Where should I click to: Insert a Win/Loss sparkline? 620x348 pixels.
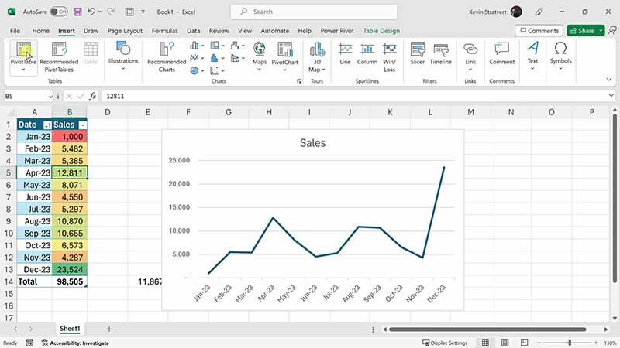[x=390, y=56]
